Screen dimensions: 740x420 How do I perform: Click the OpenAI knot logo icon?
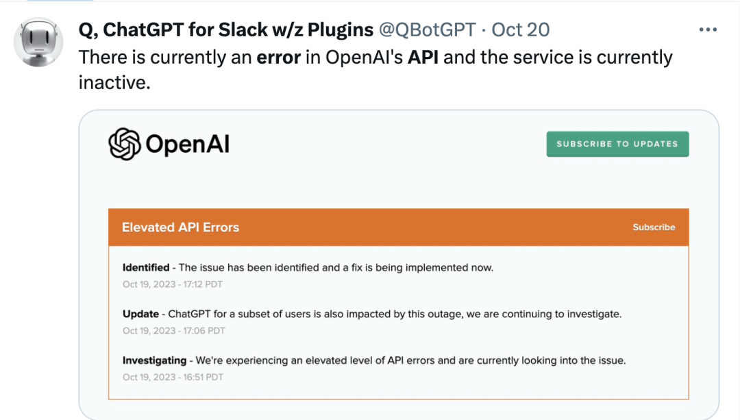[x=124, y=144]
